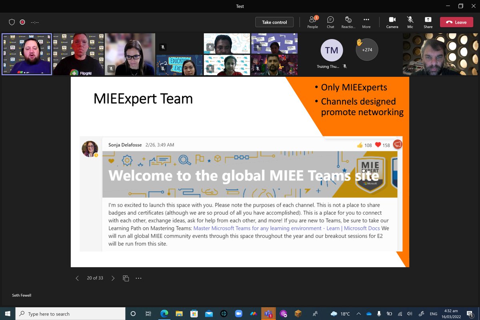This screenshot has height=320, width=480.
Task: Click the heart reaction count 158
Action: [x=382, y=145]
